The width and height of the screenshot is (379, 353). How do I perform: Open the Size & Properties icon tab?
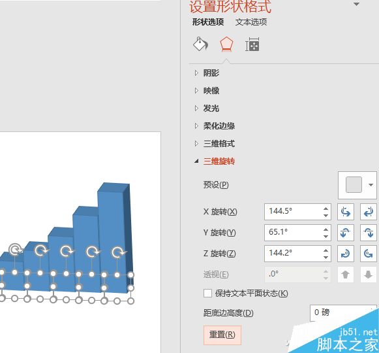click(252, 44)
